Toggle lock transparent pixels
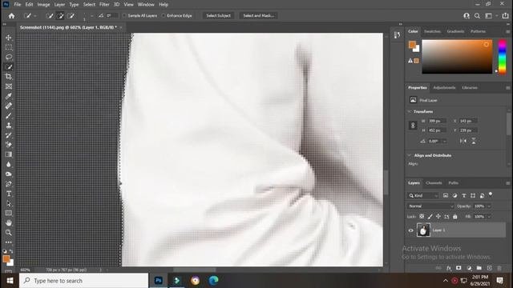This screenshot has width=513, height=288. tap(422, 217)
